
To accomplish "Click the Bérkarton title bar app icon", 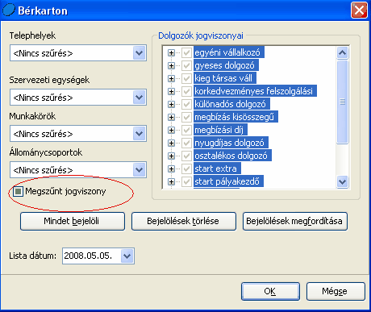I will click(x=9, y=10).
